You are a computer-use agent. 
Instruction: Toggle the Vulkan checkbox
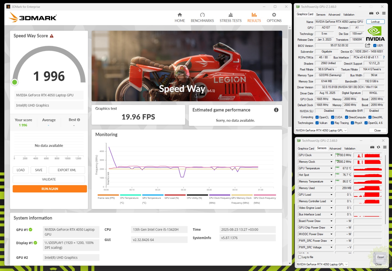tap(317, 123)
